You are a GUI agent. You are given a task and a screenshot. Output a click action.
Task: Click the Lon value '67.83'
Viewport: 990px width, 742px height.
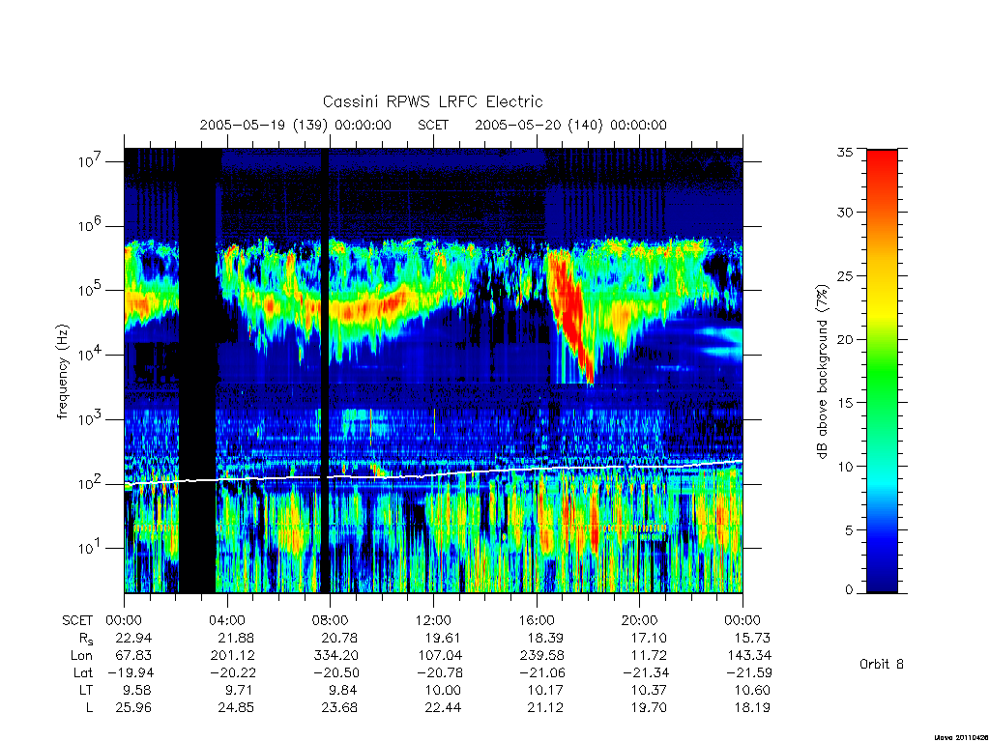tap(133, 656)
